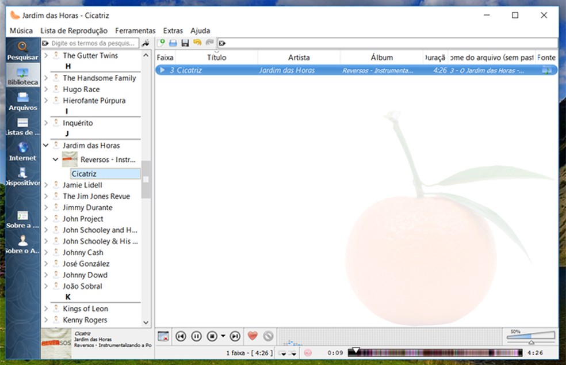Ban the track with the grey circle icon
This screenshot has height=365, width=566.
tap(268, 336)
